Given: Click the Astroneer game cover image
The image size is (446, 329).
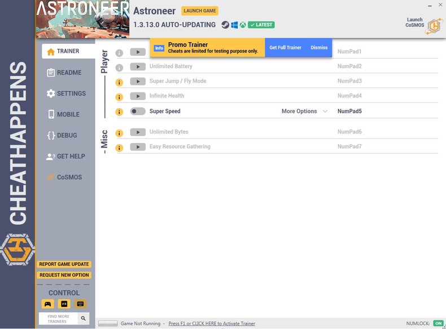Looking at the screenshot, I should point(82,19).
